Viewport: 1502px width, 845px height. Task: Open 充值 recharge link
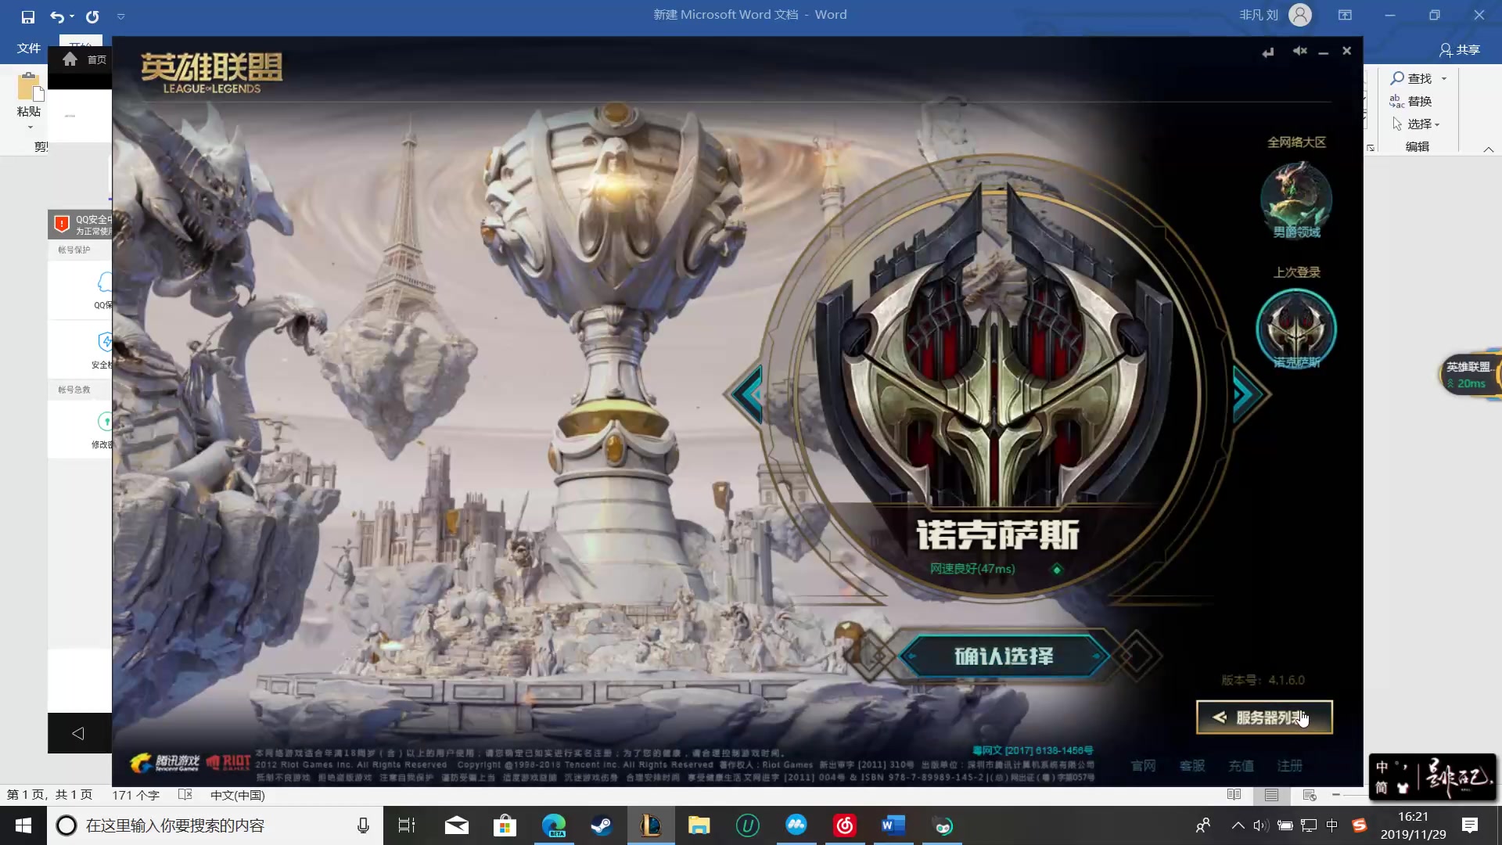click(1241, 765)
